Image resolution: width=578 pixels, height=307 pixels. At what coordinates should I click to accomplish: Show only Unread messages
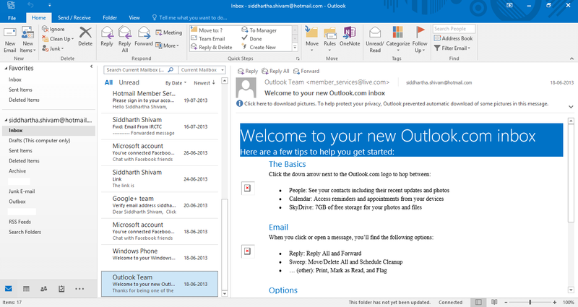(129, 82)
